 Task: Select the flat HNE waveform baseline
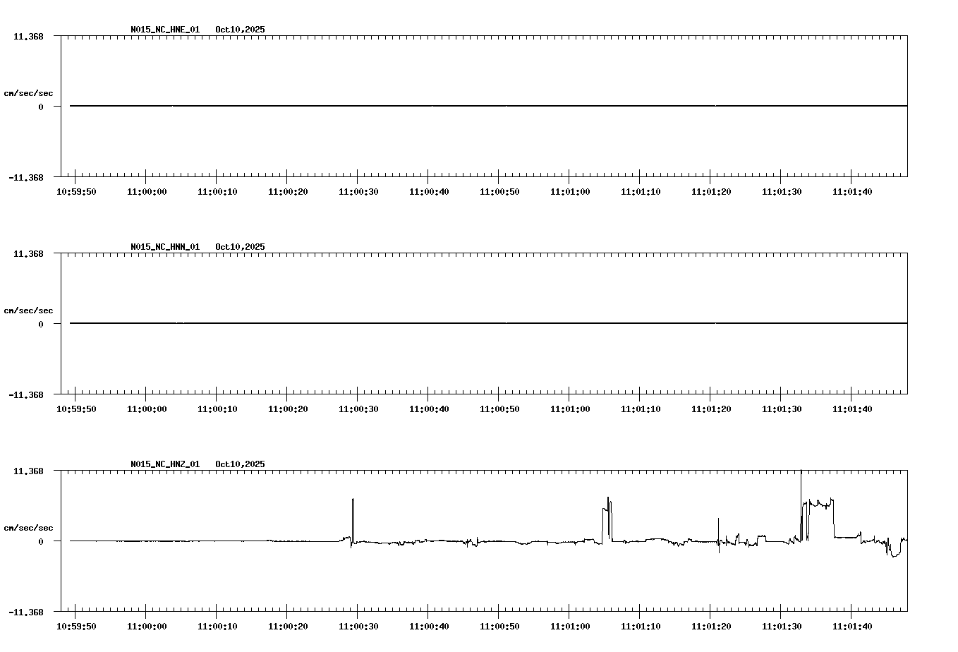coord(423,106)
